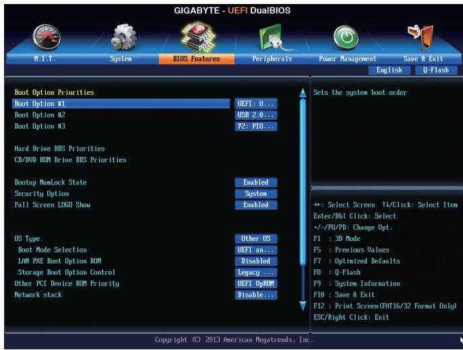Select the Storage Boot Option Control label
This screenshot has height=350, width=463.
[67, 272]
